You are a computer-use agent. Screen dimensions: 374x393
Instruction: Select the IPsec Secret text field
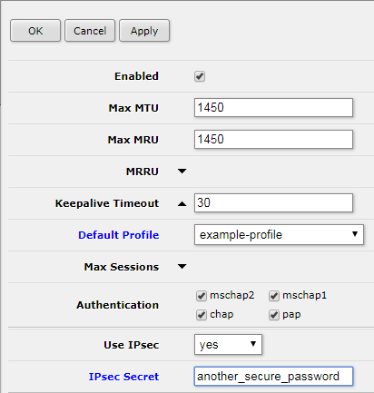coord(273,377)
